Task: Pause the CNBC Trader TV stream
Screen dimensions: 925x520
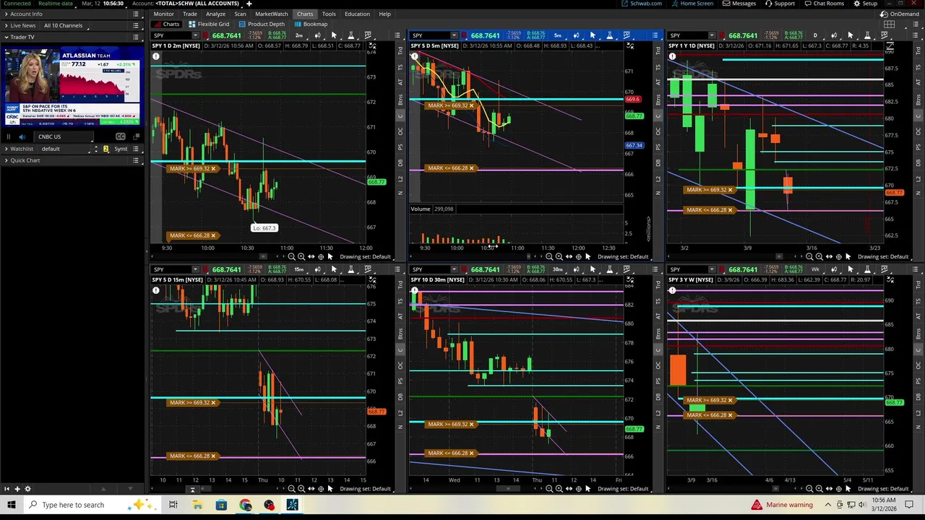Action: [x=9, y=136]
